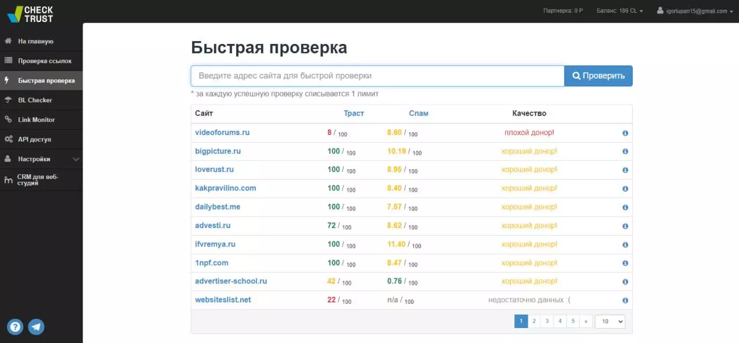The width and height of the screenshot is (739, 343).
Task: Click the info icon for advertiser-school.ru
Action: click(625, 282)
